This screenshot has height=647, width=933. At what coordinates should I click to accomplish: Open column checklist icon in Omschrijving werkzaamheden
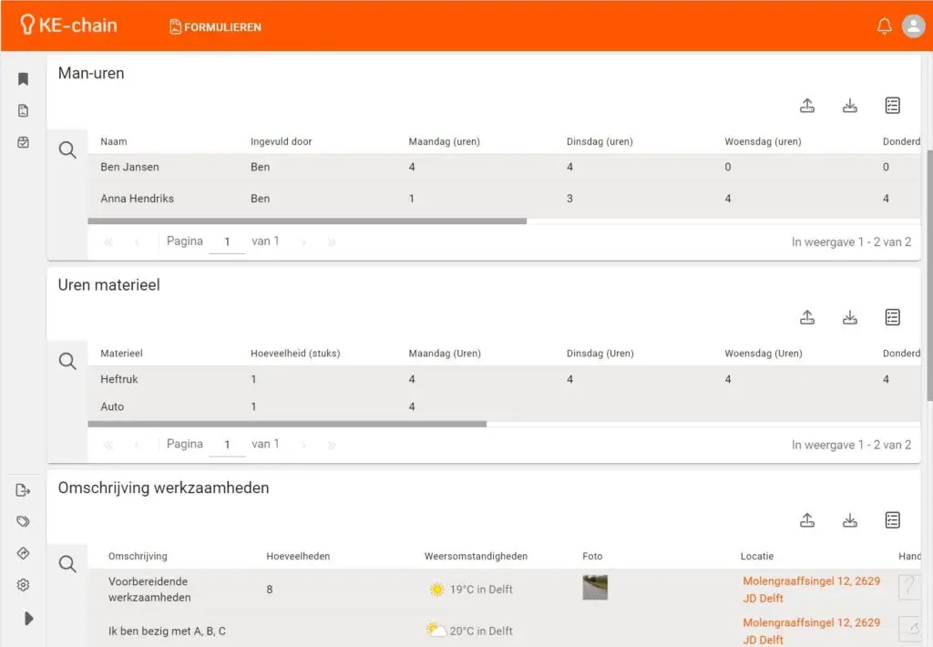click(893, 520)
